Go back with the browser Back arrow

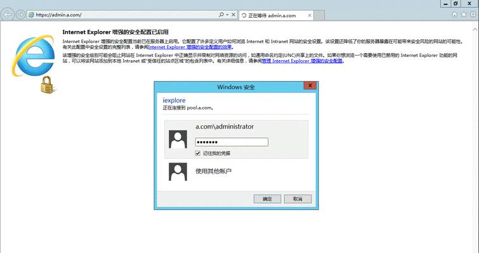pyautogui.click(x=8, y=15)
